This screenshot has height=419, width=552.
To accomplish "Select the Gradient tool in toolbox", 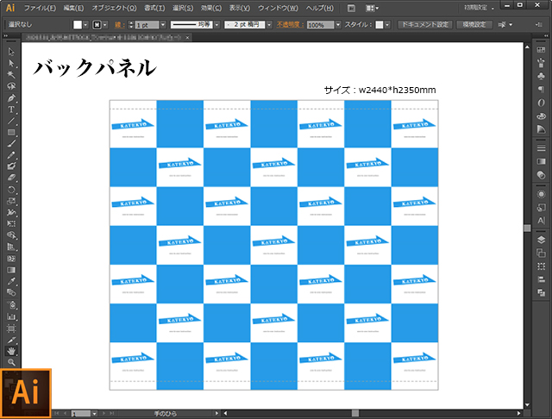I will [11, 270].
